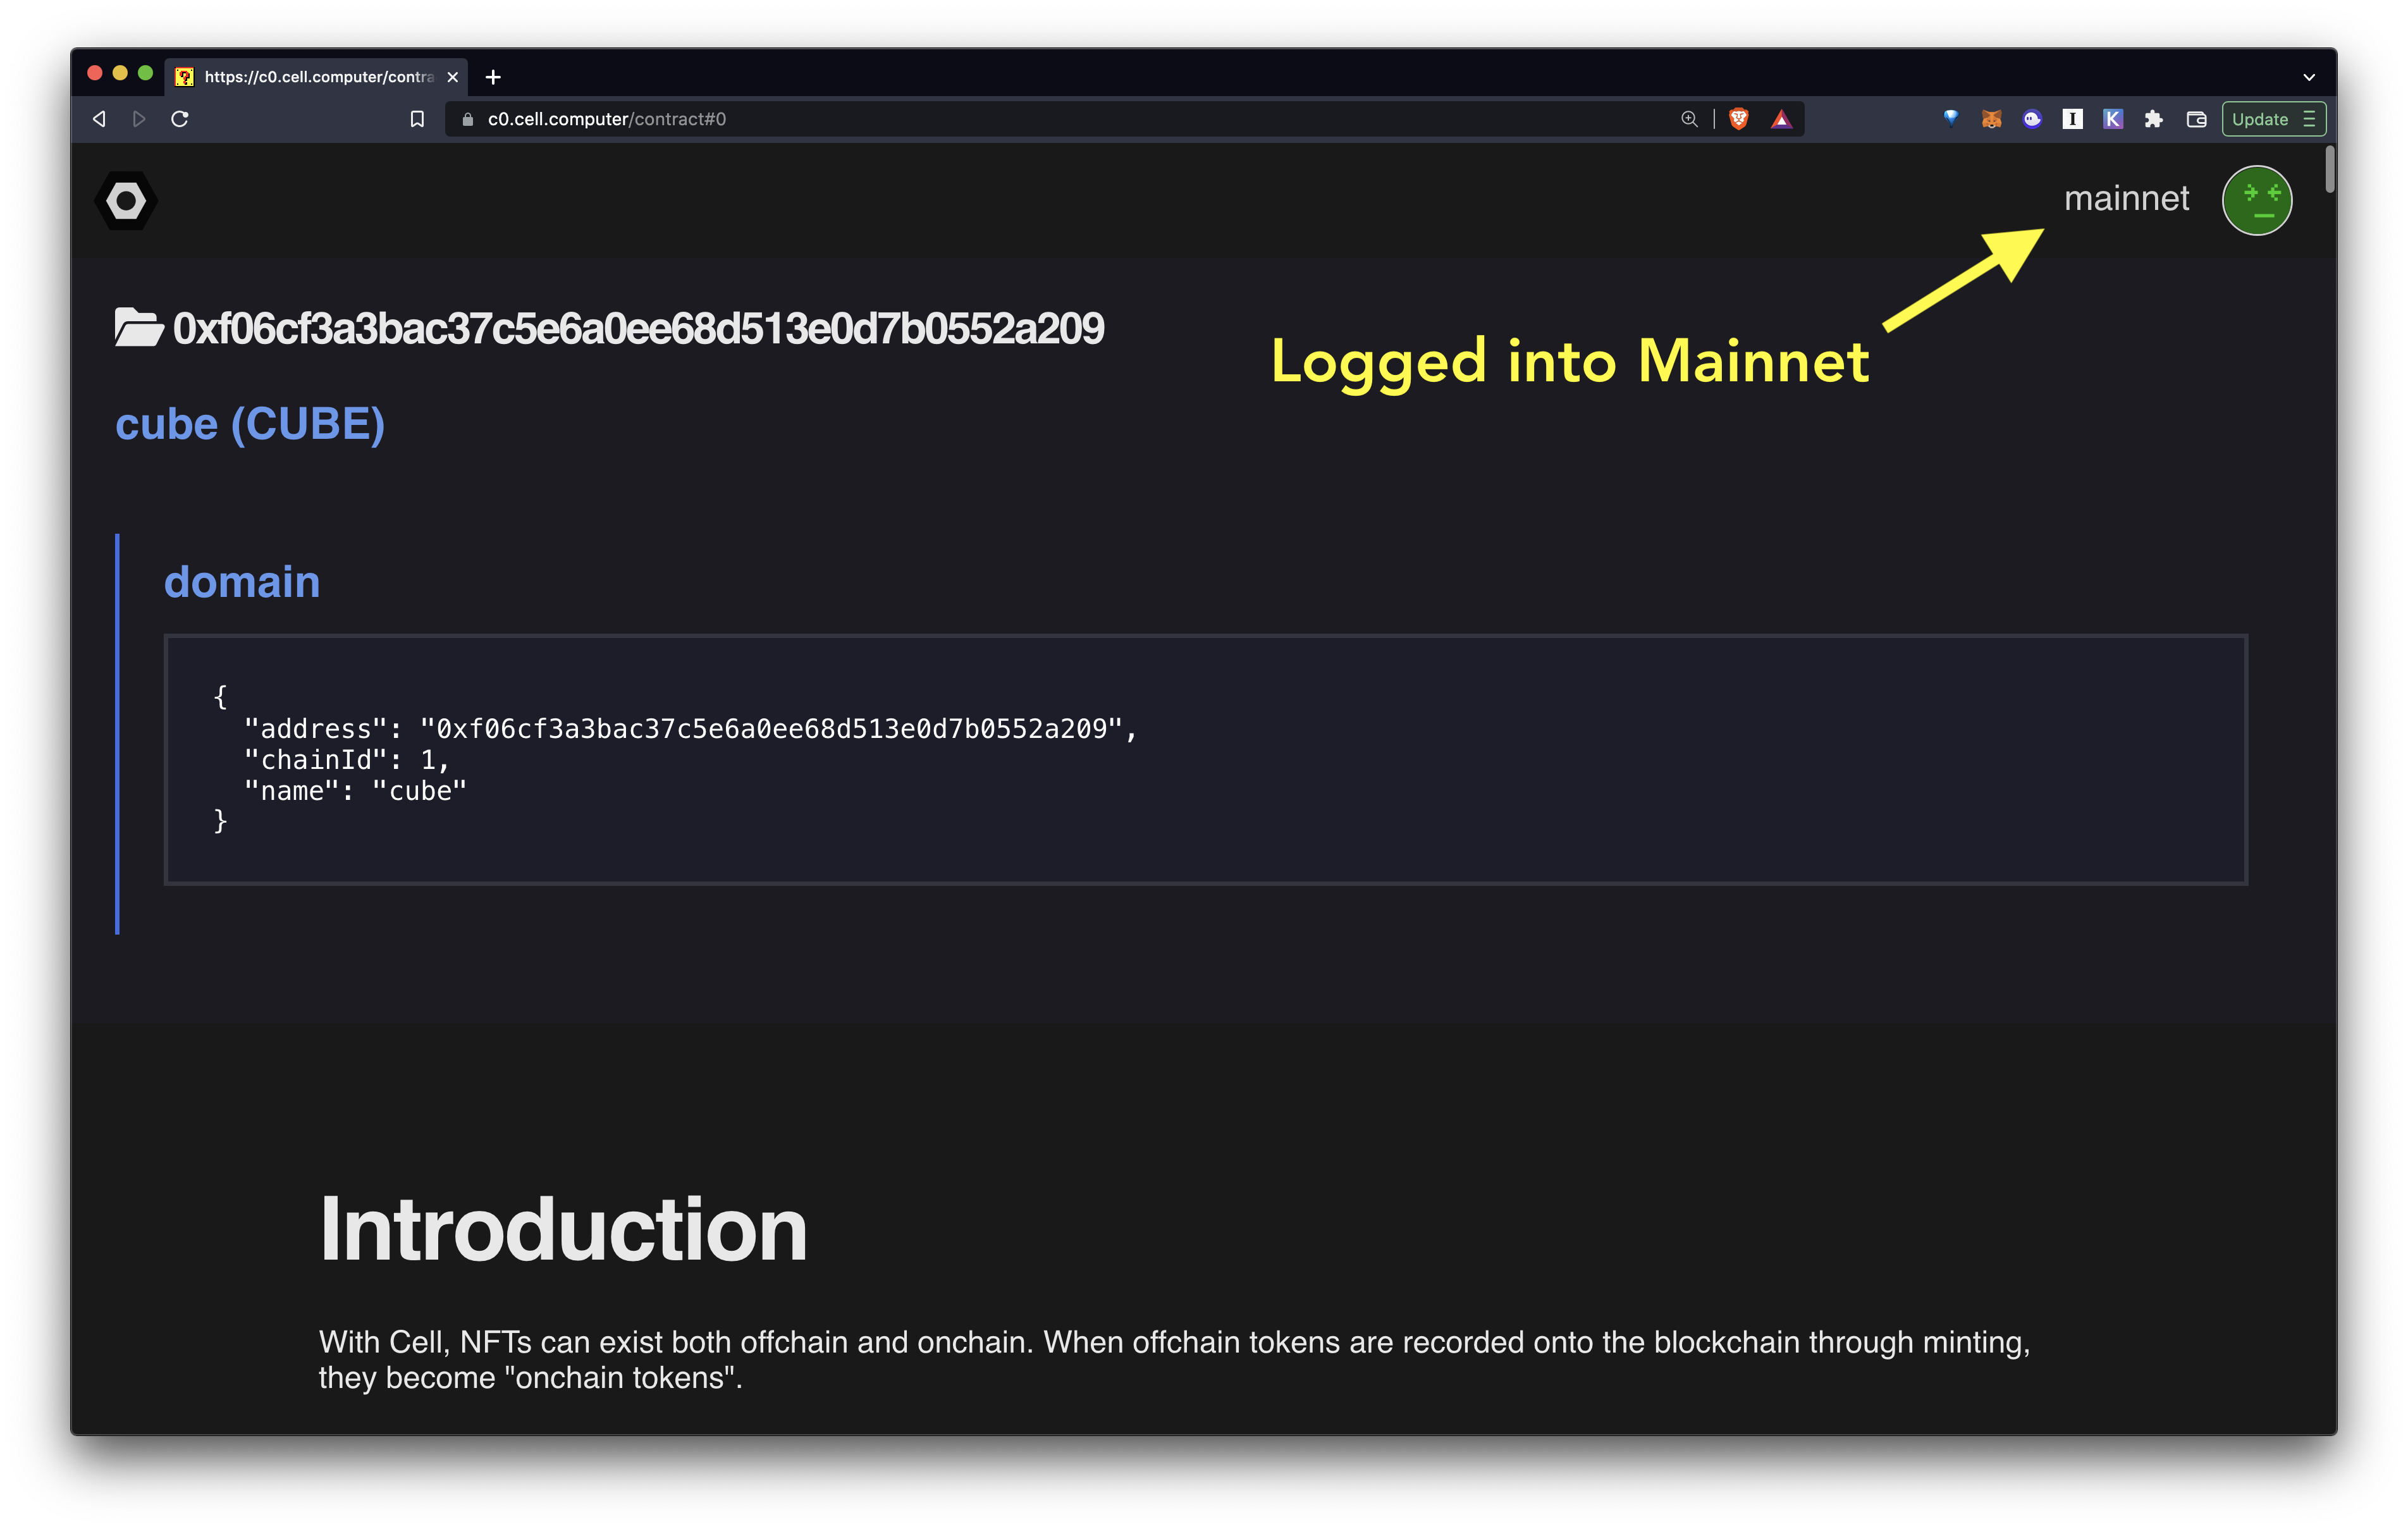Image resolution: width=2408 pixels, height=1529 pixels.
Task: Open the extensions puzzle piece menu
Action: tap(2153, 119)
